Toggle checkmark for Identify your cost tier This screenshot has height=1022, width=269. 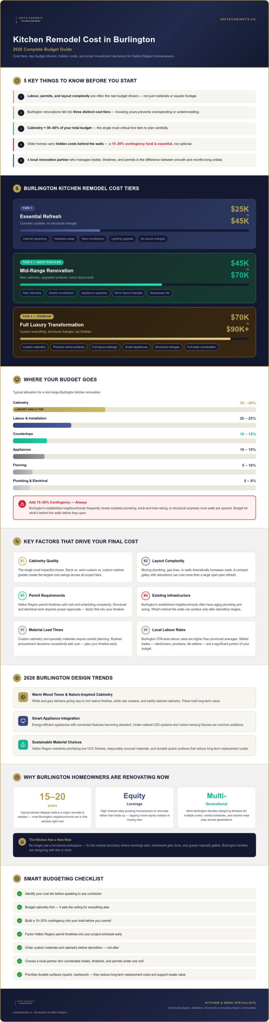(20, 894)
